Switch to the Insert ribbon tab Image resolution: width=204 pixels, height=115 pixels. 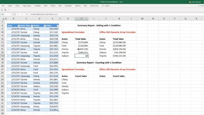[17, 6]
